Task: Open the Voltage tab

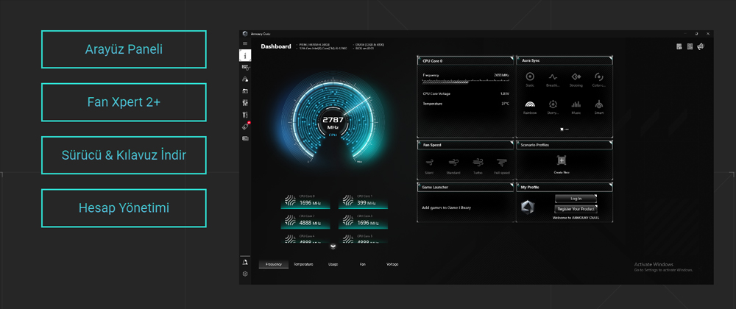Action: 392,264
